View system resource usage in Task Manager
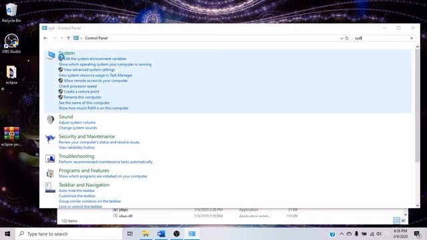The height and width of the screenshot is (240, 427). click(x=95, y=75)
